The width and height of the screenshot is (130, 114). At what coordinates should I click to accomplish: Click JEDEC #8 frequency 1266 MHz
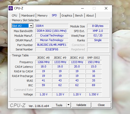coord(43,62)
